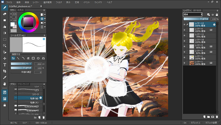Adjust the ブラシサイズ slider
221x125 pixels.
pos(21,64)
